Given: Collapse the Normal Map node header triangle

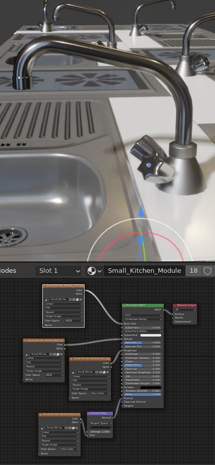Looking at the screenshot, I should pos(89,413).
